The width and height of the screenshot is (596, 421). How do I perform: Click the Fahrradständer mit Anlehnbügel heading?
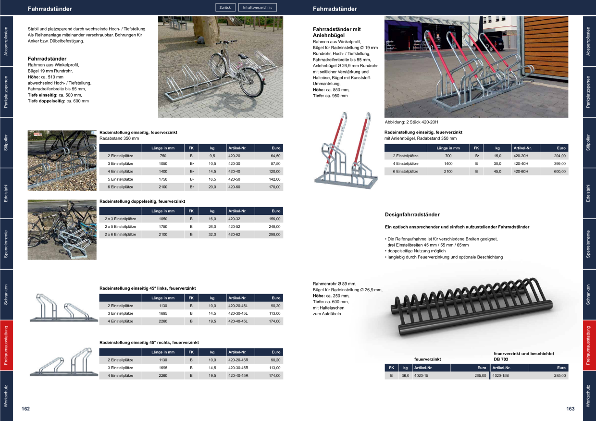(x=336, y=32)
